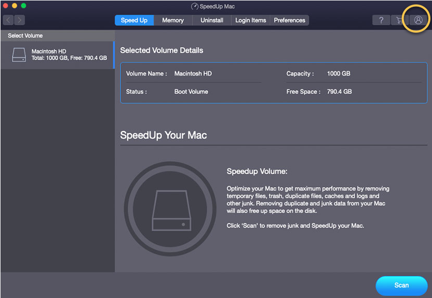The height and width of the screenshot is (298, 432).
Task: Click the 'SpeedUp Your Mac' heading
Action: point(164,135)
